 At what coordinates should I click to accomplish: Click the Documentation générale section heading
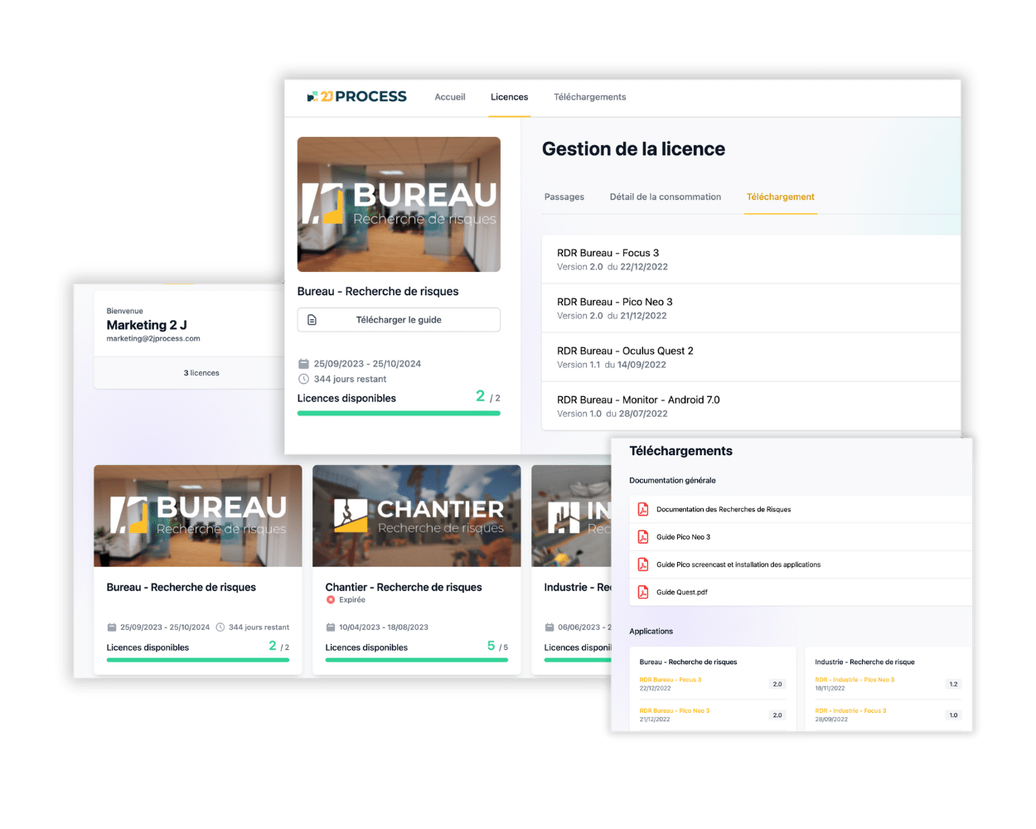672,481
